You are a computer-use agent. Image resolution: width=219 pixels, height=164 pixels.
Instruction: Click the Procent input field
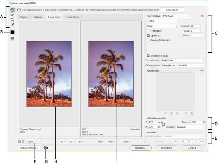point(196,122)
